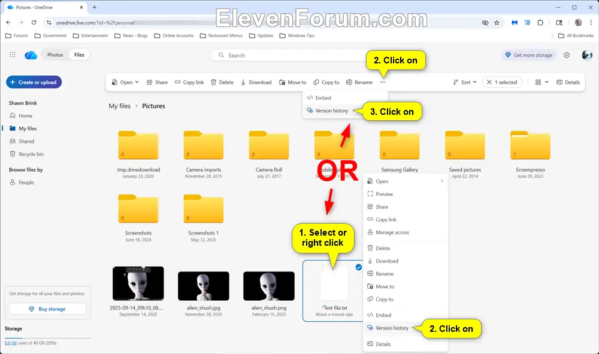This screenshot has width=599, height=354.
Task: Select the Screenpresso folder
Action: pos(530,145)
